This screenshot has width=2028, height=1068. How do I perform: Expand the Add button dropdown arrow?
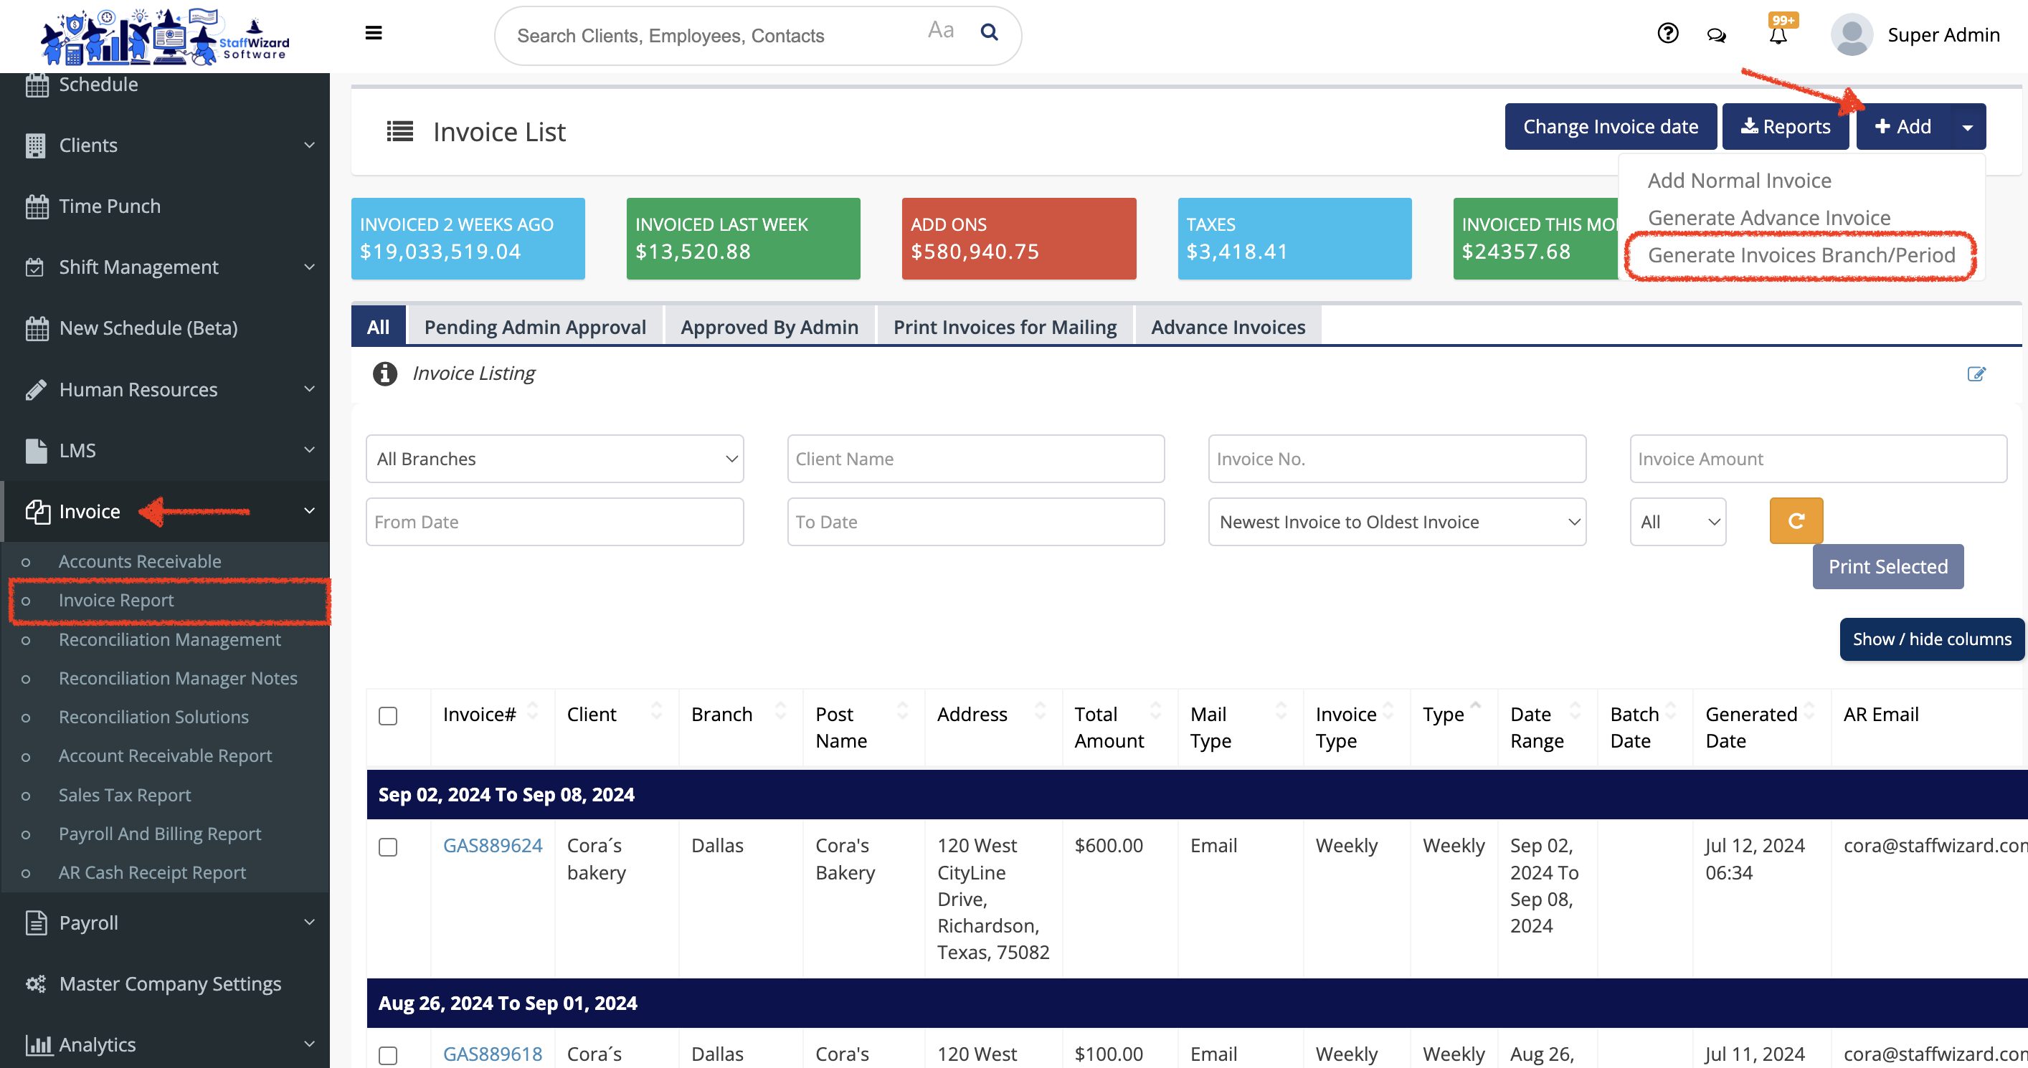[x=1967, y=128]
